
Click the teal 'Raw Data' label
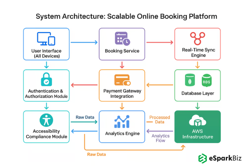(85, 117)
